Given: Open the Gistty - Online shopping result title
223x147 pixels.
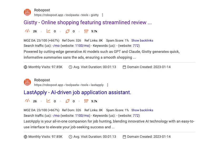Looking at the screenshot, I should (88, 22).
